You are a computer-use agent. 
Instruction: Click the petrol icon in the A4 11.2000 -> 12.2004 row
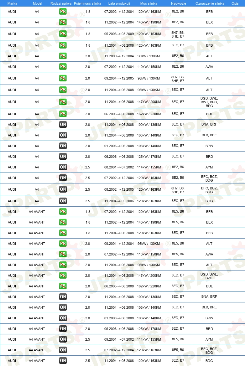pos(63,56)
